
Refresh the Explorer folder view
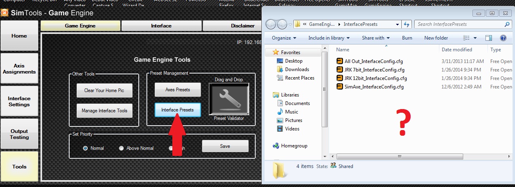tap(407, 24)
